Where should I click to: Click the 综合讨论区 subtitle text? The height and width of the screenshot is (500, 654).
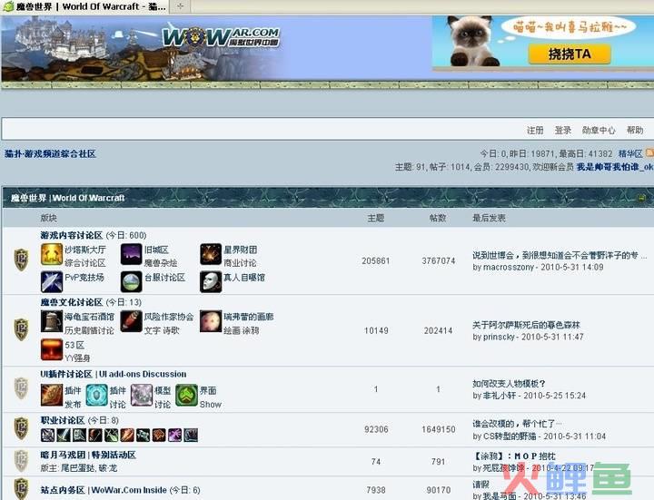pyautogui.click(x=85, y=263)
